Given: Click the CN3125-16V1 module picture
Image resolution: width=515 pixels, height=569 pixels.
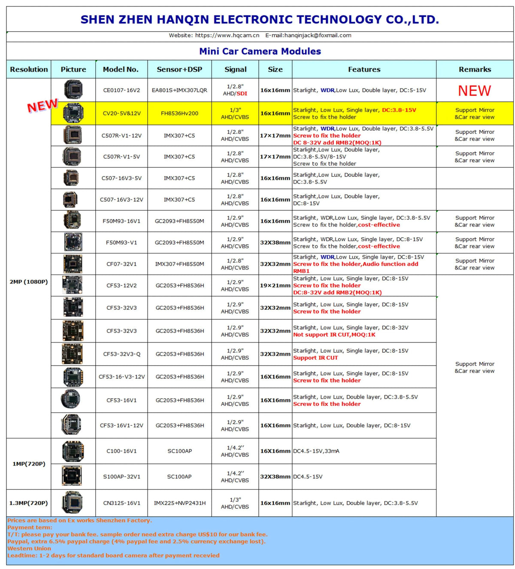Looking at the screenshot, I should point(72,502).
